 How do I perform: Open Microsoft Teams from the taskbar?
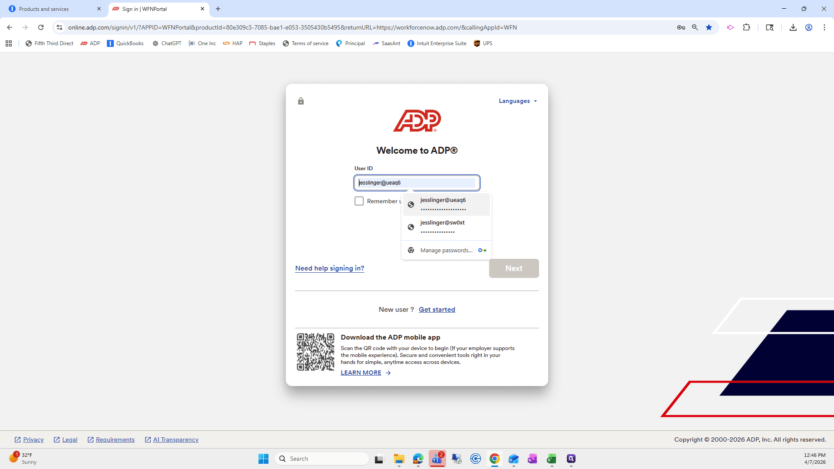(x=437, y=459)
